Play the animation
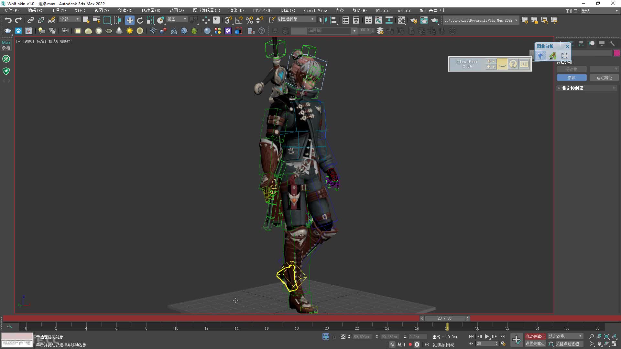This screenshot has width=621, height=349. [x=487, y=336]
